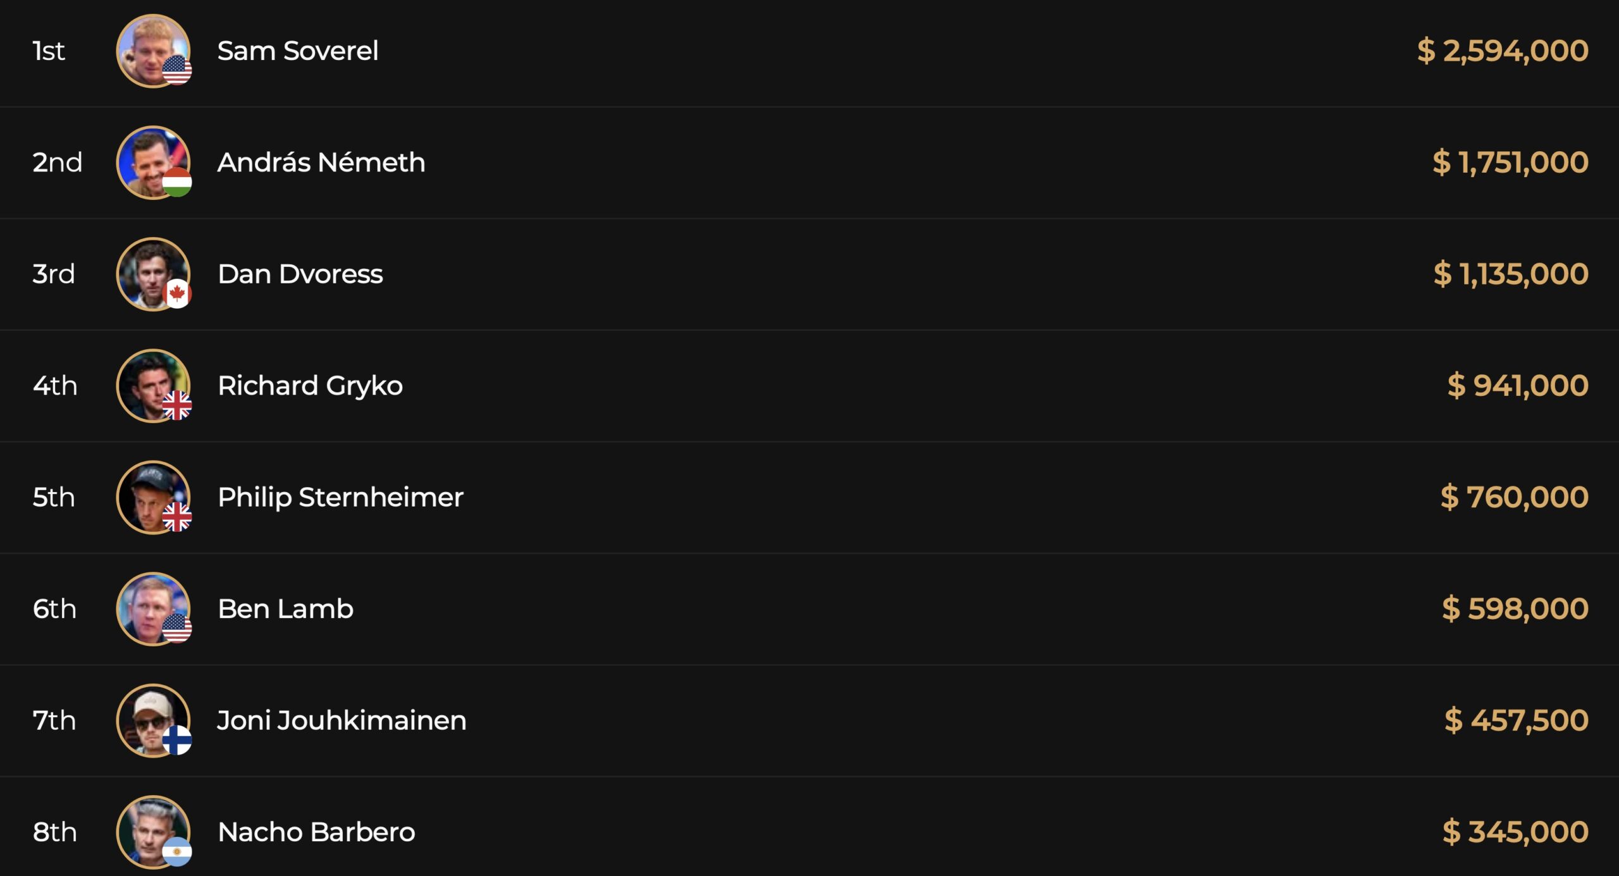Click the UK flag on Philip Sternheimer's avatar

tap(177, 517)
